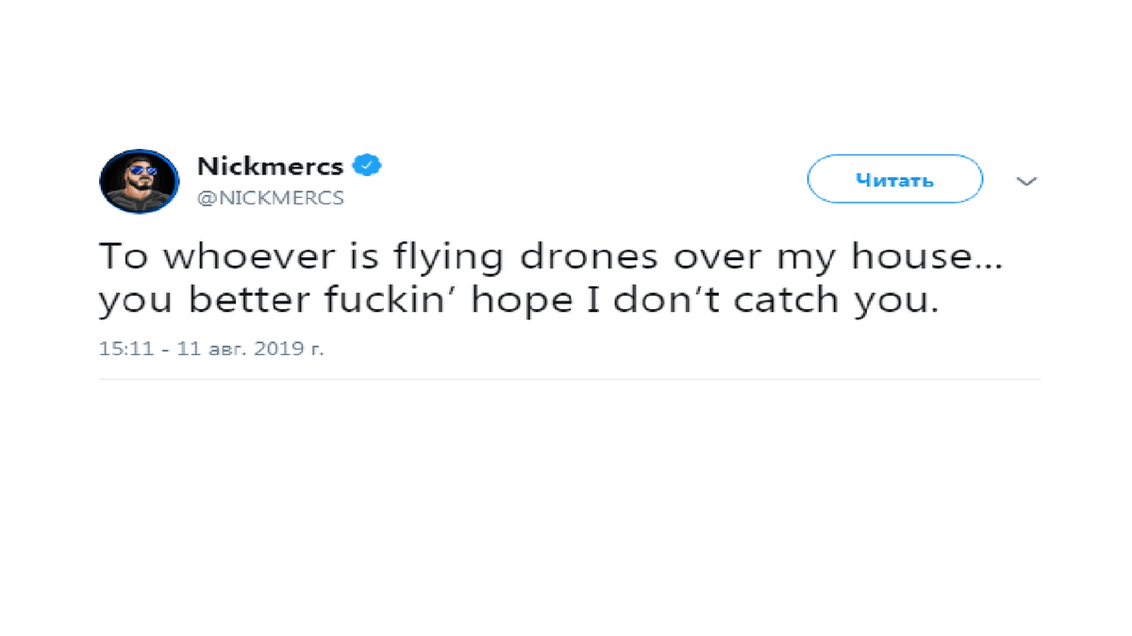Open the @NICKMERCS handle link
Screen dimensions: 1132x636
270,198
